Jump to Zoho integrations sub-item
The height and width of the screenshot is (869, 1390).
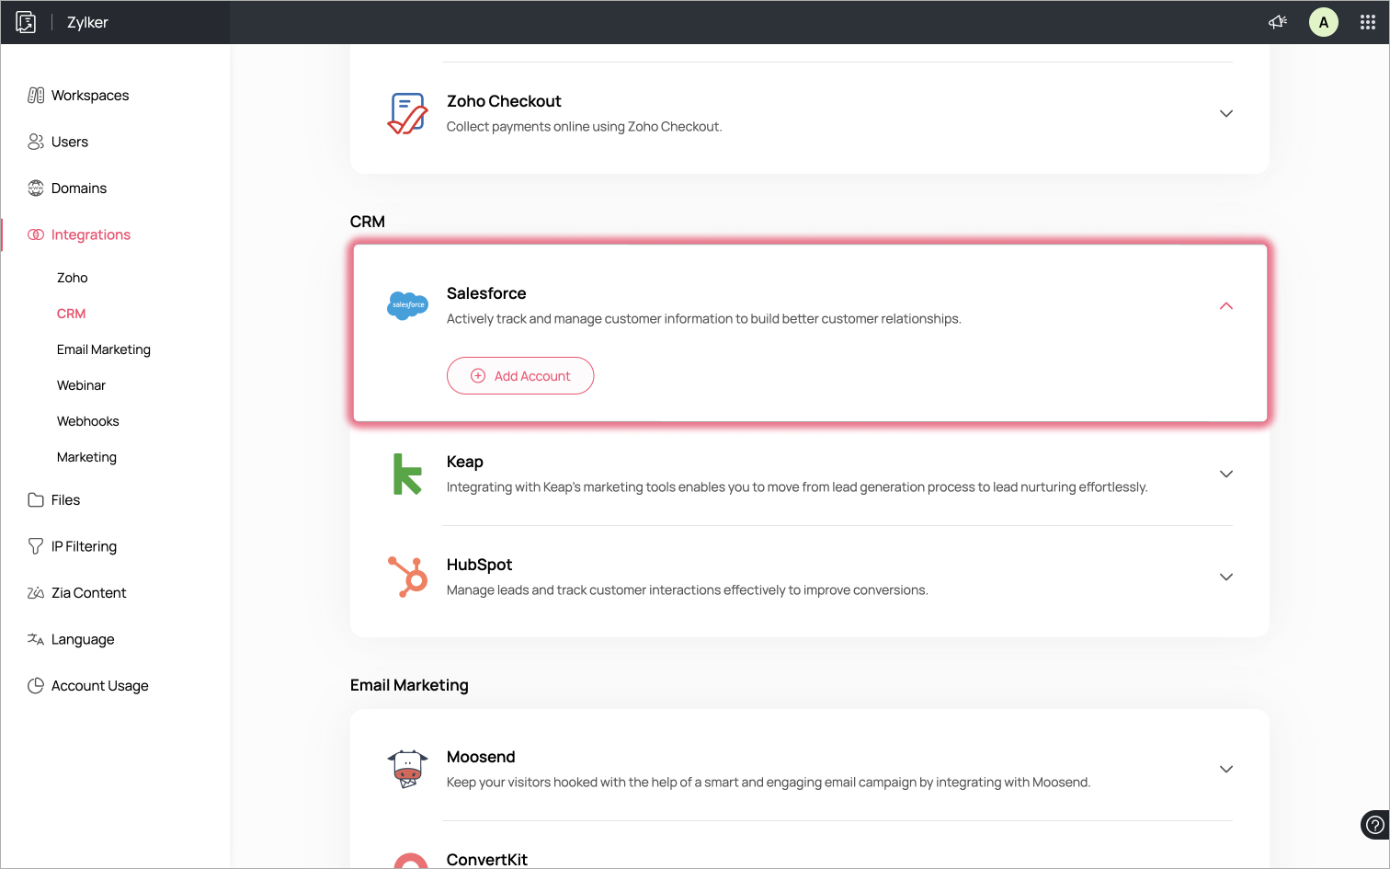tap(73, 278)
